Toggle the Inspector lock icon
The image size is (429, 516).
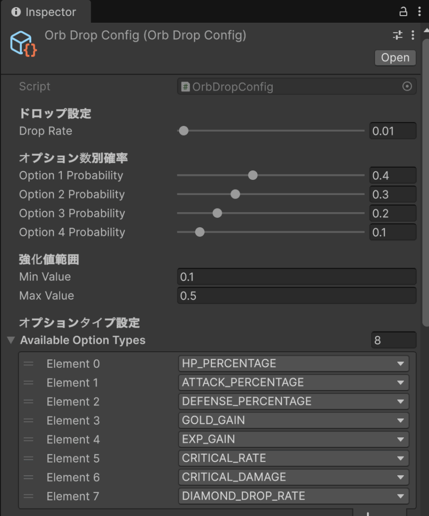(x=403, y=11)
